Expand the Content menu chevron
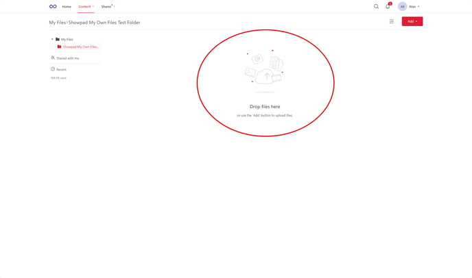 click(93, 7)
